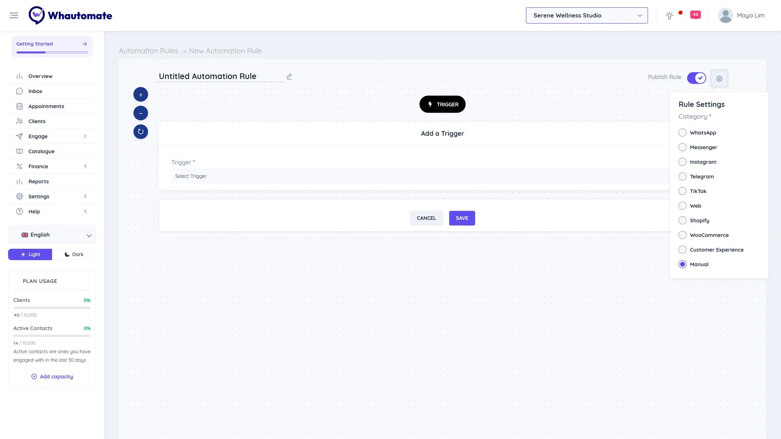The height and width of the screenshot is (439, 781).
Task: Click the TRIGGER node lightning badge
Action: click(443, 104)
